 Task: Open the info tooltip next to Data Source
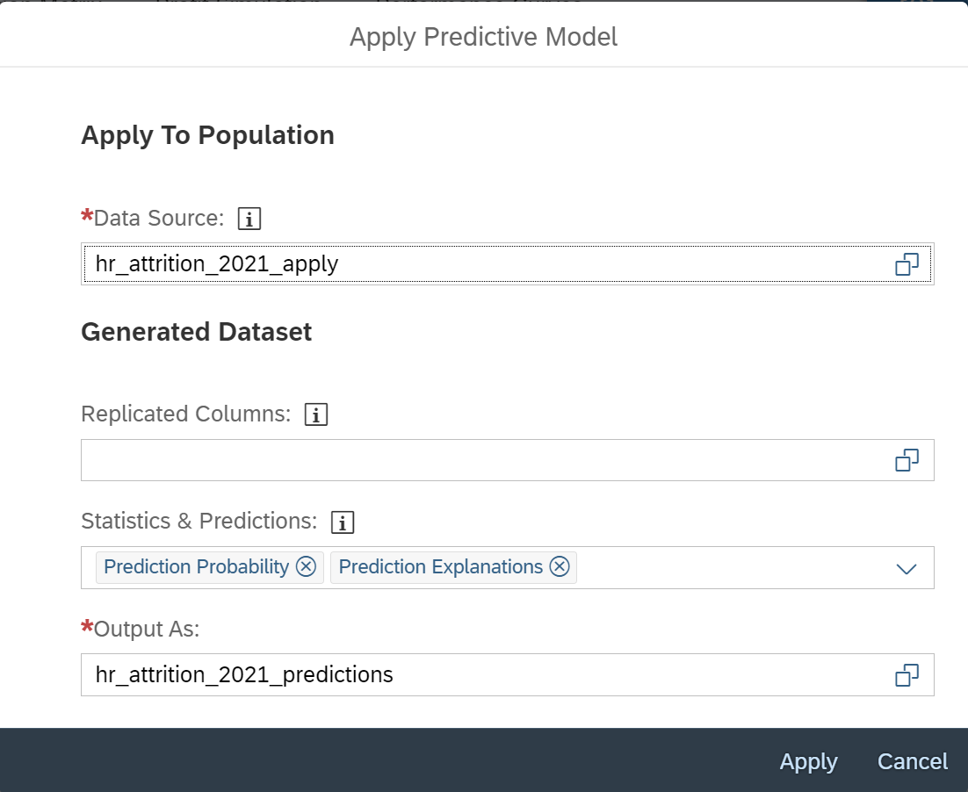point(249,219)
